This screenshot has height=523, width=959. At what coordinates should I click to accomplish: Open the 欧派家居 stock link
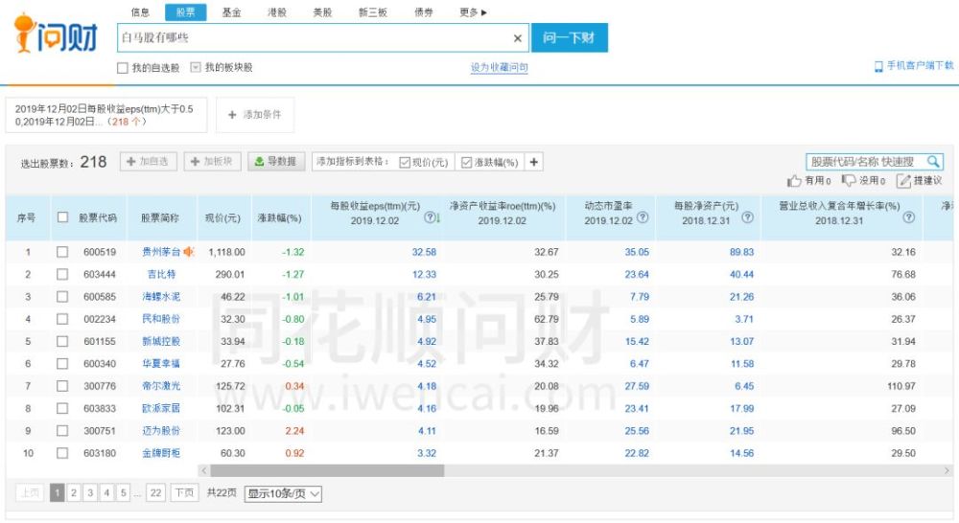(x=161, y=408)
